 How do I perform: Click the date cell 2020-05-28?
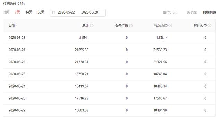(17, 38)
